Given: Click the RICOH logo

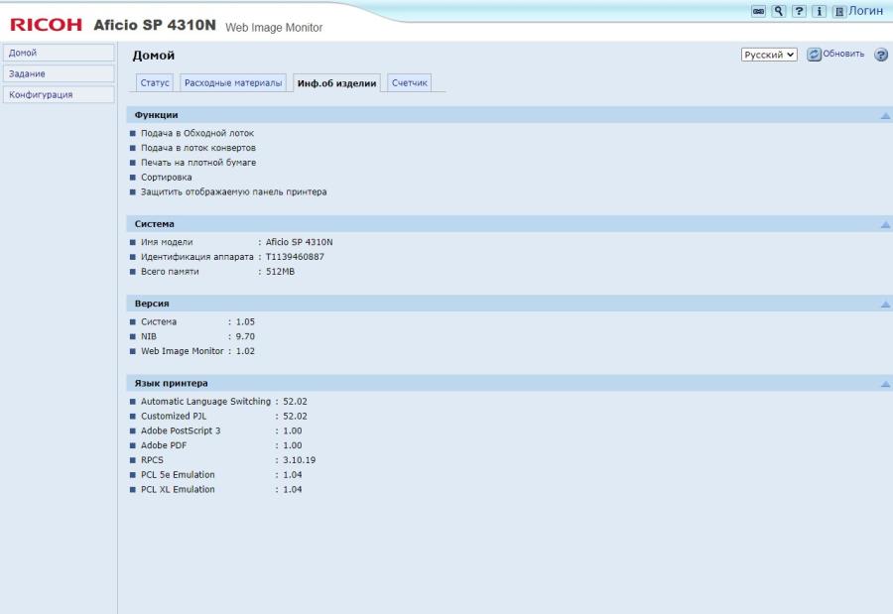Looking at the screenshot, I should click(46, 25).
